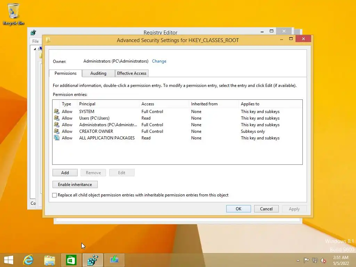Image resolution: width=356 pixels, height=267 pixels.
Task: Open the Recycle Bin desktop icon
Action: click(x=14, y=14)
